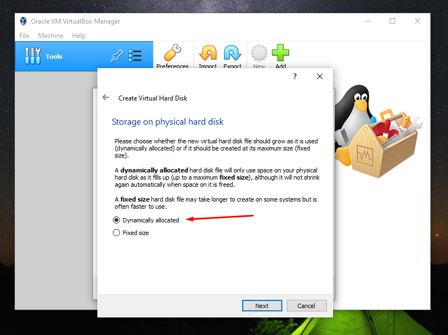Maximize the VirtualBox Manager window
The width and height of the screenshot is (448, 335).
392,21
